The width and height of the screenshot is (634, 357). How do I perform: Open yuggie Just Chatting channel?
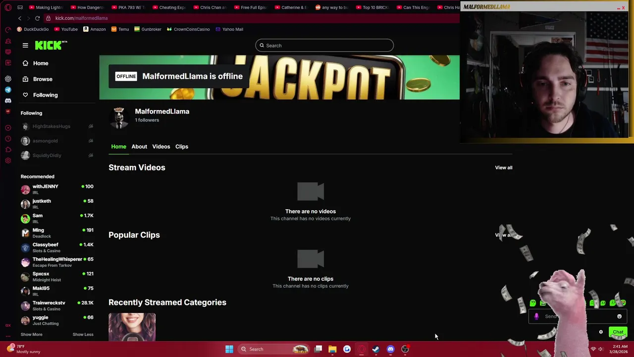[x=57, y=320]
